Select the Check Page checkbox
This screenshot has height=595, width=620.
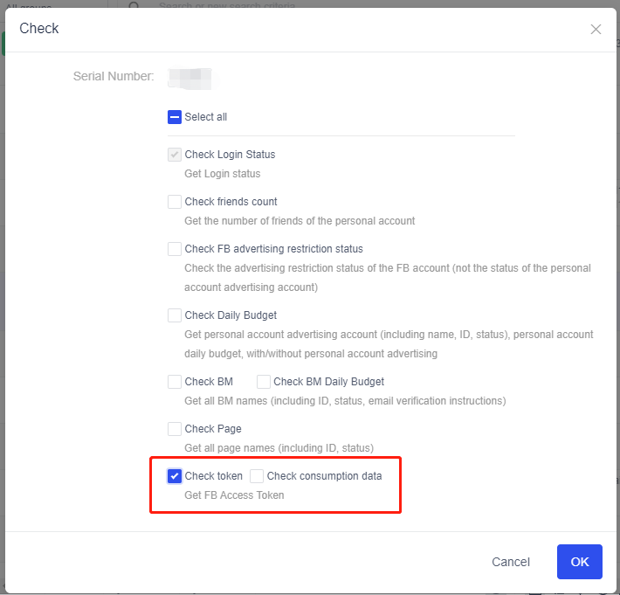[x=175, y=429]
